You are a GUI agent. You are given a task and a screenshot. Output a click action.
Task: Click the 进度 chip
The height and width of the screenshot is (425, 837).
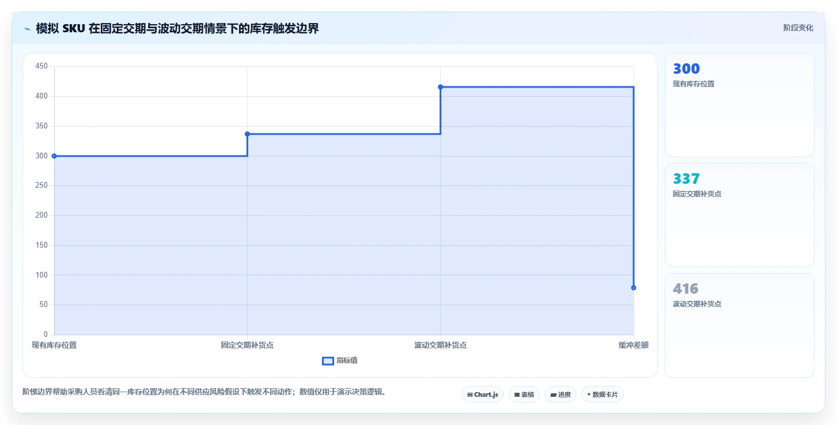[x=560, y=394]
